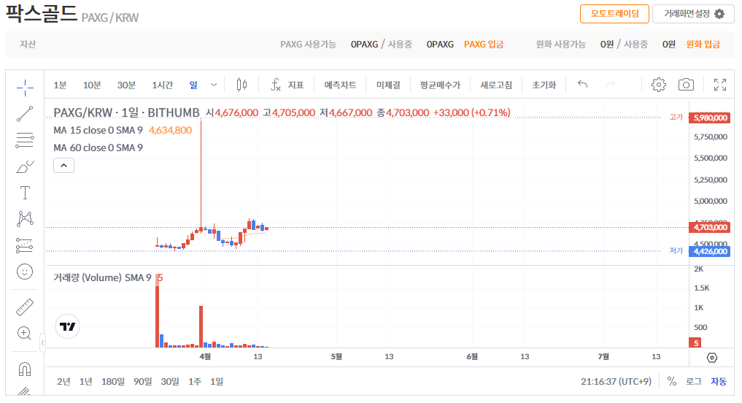742x403 pixels.
Task: Set date range to 90일
Action: point(142,382)
